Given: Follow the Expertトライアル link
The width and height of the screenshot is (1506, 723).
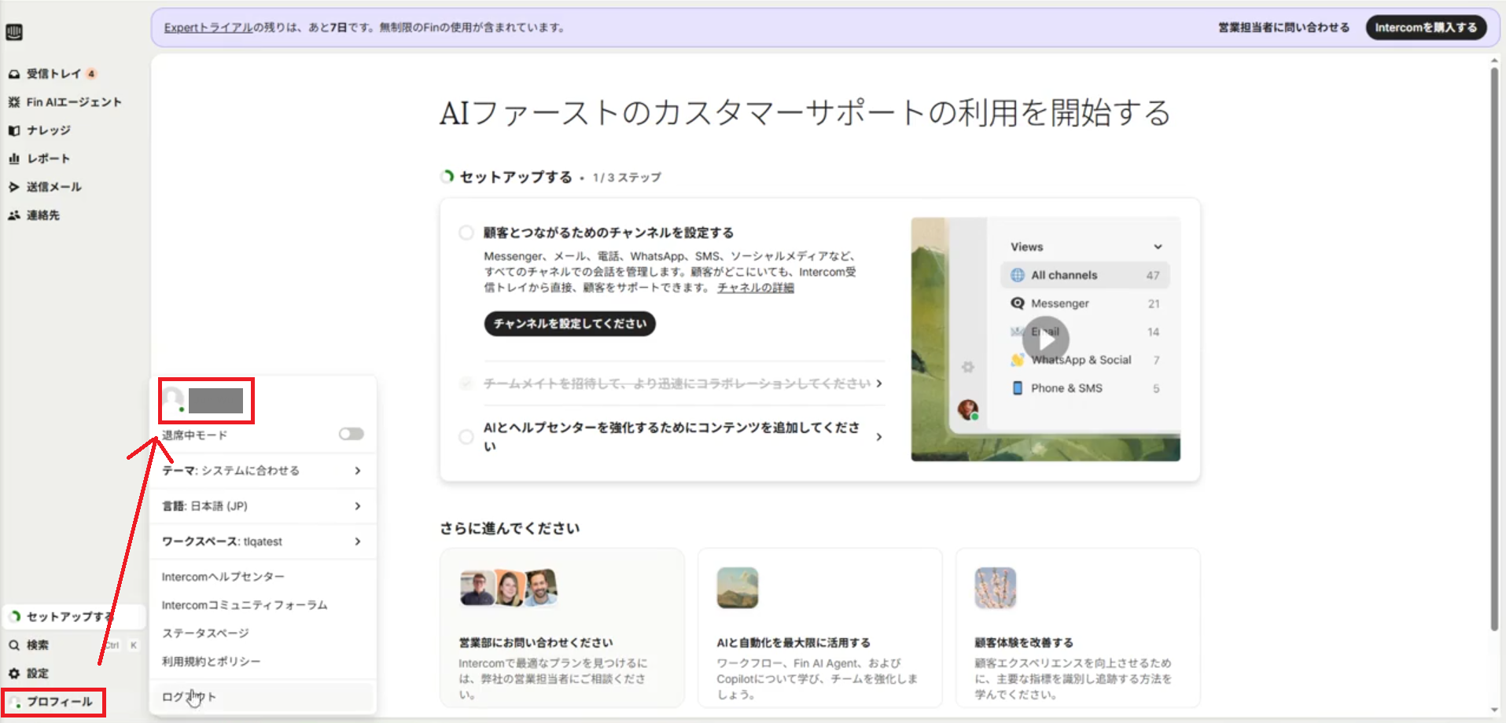Looking at the screenshot, I should (208, 28).
